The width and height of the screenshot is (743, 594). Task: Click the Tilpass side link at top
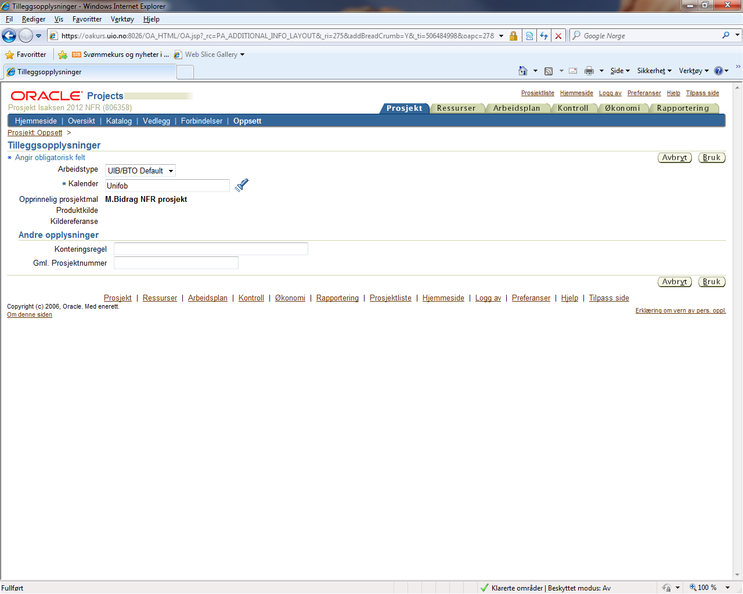tap(702, 93)
